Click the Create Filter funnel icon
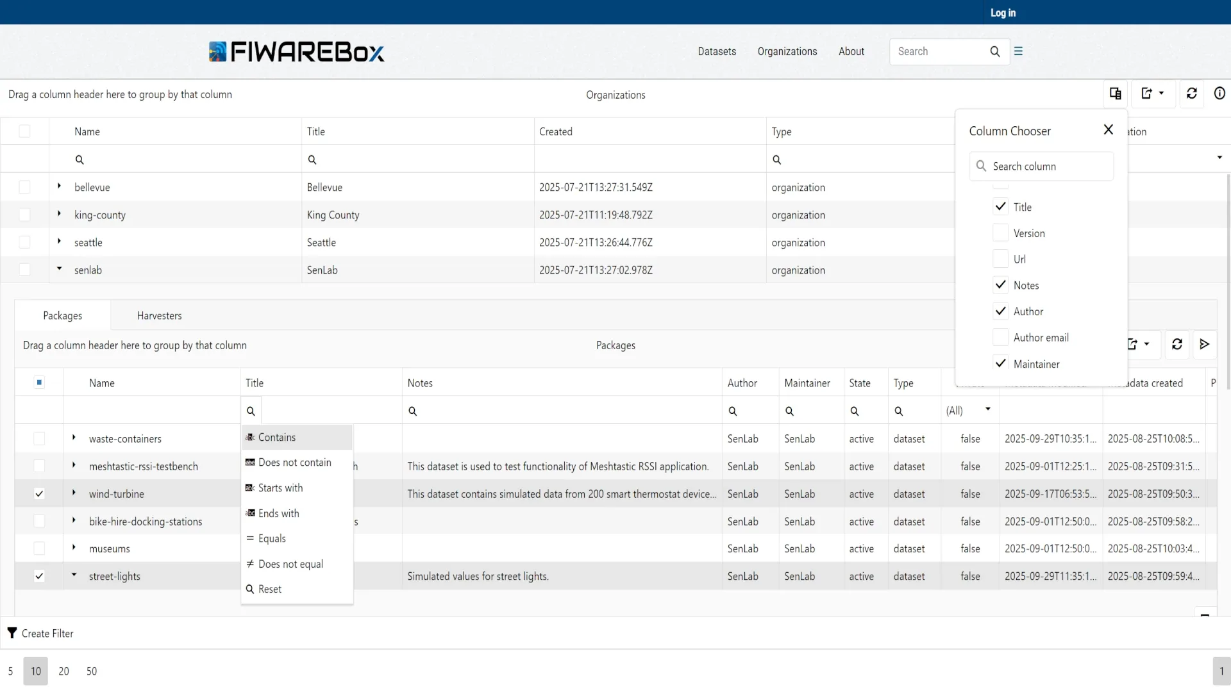 click(12, 633)
